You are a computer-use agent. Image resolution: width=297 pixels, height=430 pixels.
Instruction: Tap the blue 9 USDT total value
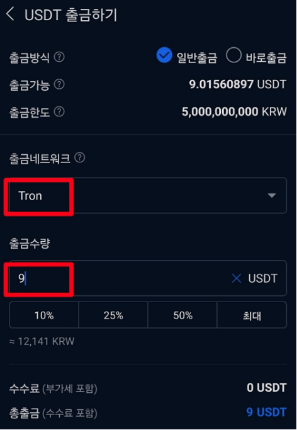pyautogui.click(x=266, y=412)
